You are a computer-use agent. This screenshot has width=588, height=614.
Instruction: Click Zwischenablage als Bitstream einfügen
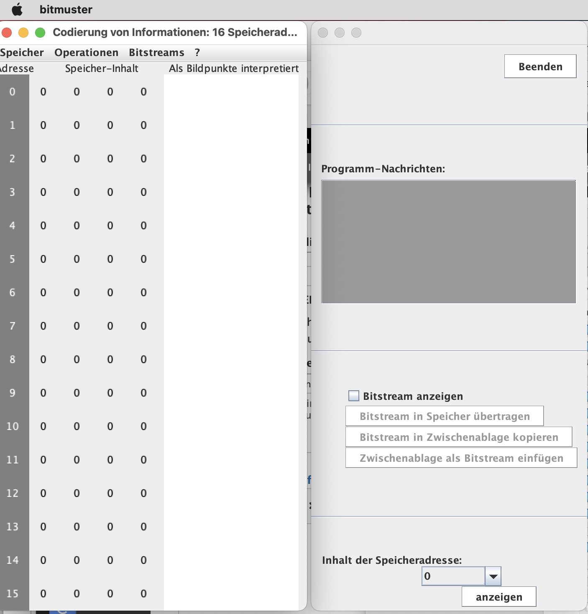[461, 458]
